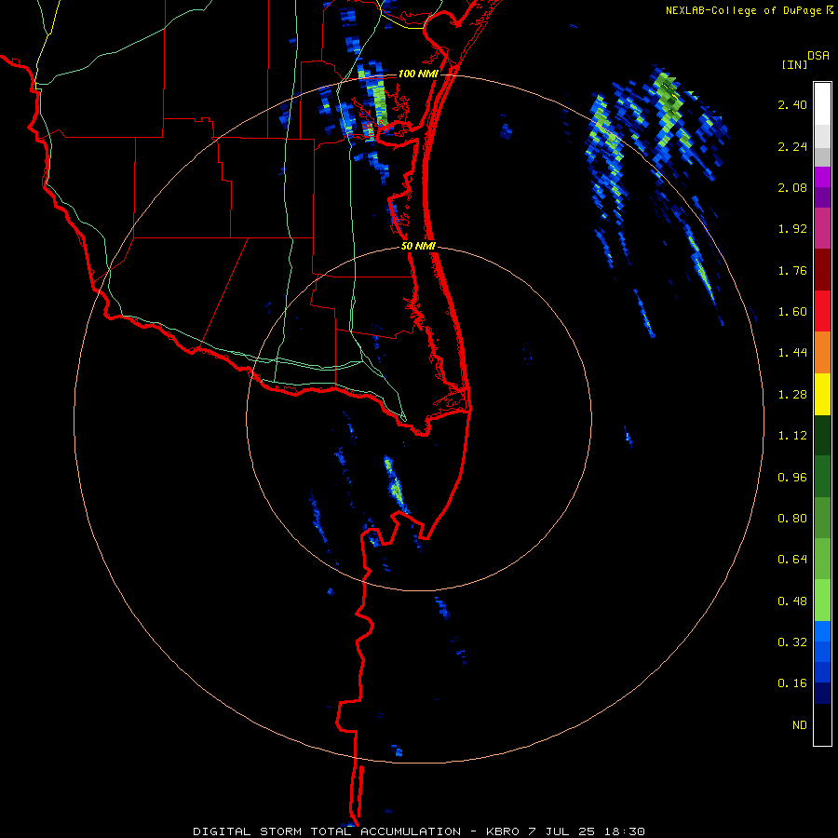This screenshot has height=838, width=838.
Task: Click the 100 NMI range ring label
Action: (x=418, y=74)
